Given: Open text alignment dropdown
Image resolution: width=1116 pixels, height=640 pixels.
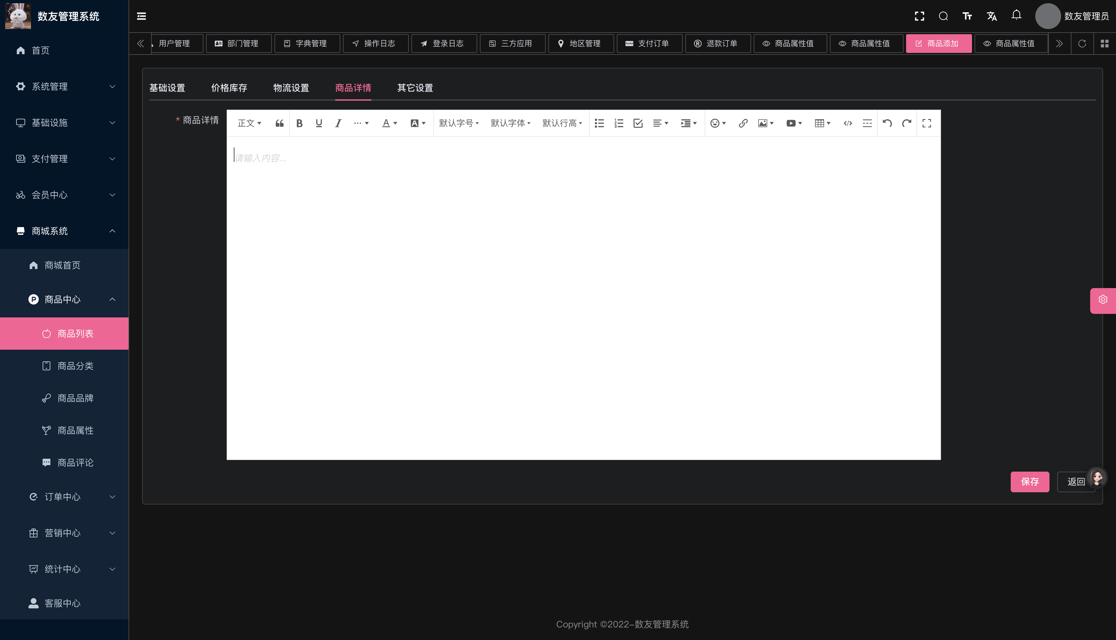Looking at the screenshot, I should (661, 124).
